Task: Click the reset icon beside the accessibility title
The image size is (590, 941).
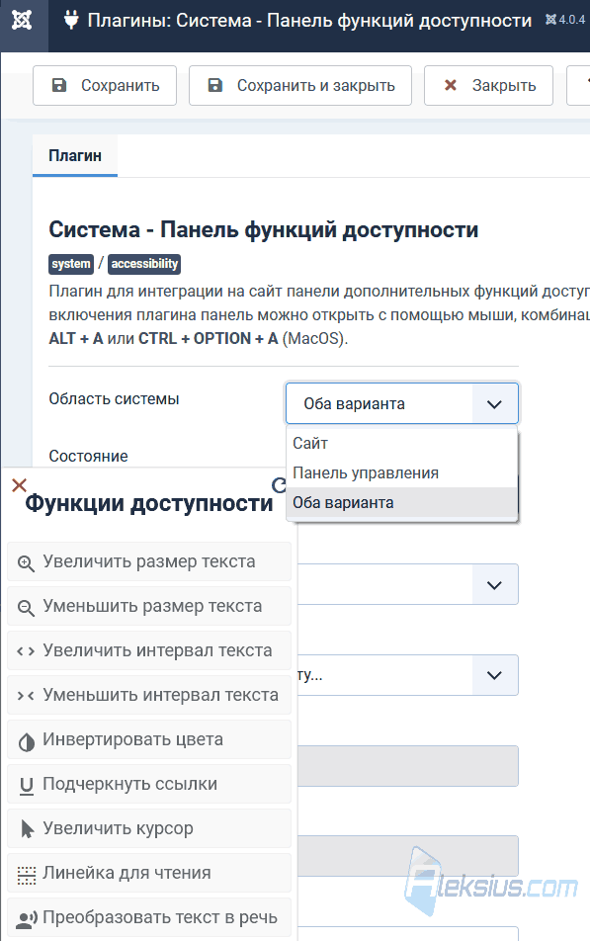Action: pyautogui.click(x=279, y=485)
